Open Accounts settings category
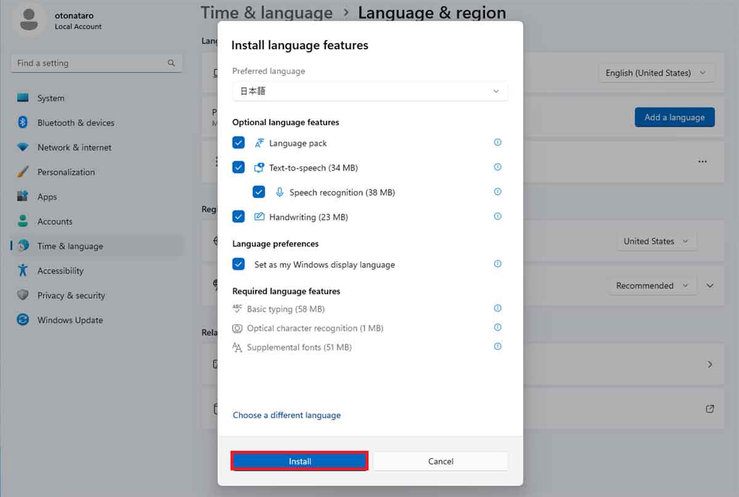This screenshot has height=497, width=739. 97,221
